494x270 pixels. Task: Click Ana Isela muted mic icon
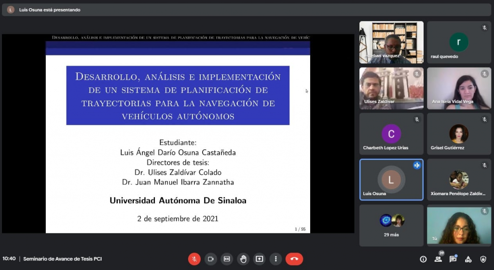484,74
